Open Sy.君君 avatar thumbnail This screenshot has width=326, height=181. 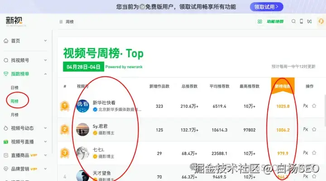tap(82, 130)
